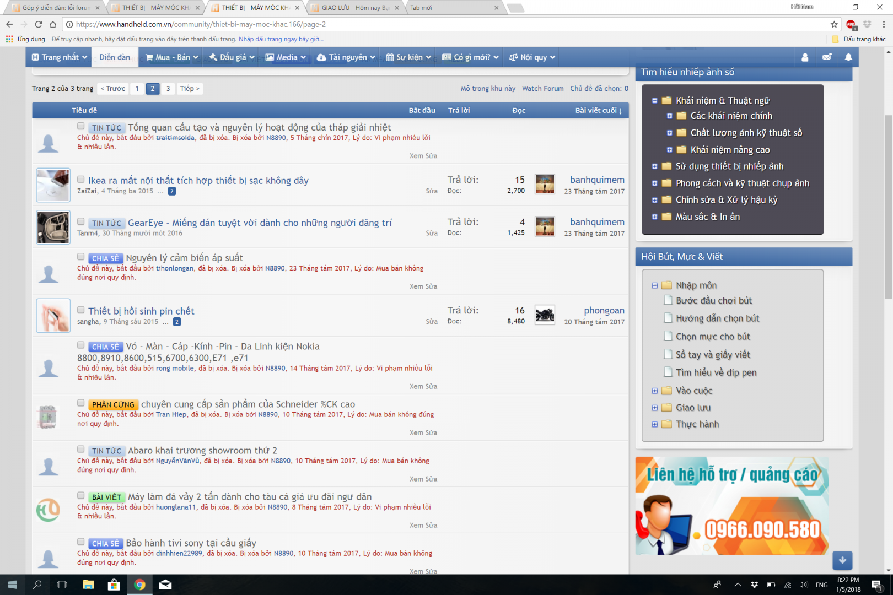
Task: Open Chrome from the Windows taskbar
Action: click(139, 585)
